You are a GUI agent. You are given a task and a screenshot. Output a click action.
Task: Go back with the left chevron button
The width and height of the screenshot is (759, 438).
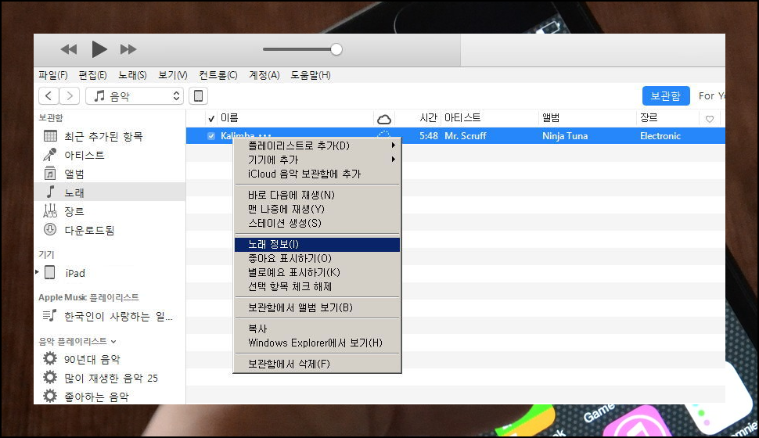pos(49,96)
